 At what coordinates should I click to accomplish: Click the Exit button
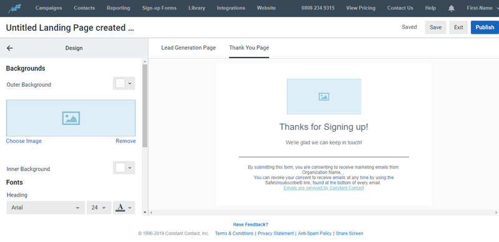click(458, 27)
